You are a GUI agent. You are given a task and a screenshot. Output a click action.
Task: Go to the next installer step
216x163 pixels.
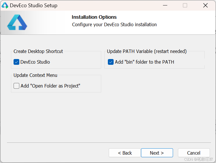click(157, 153)
